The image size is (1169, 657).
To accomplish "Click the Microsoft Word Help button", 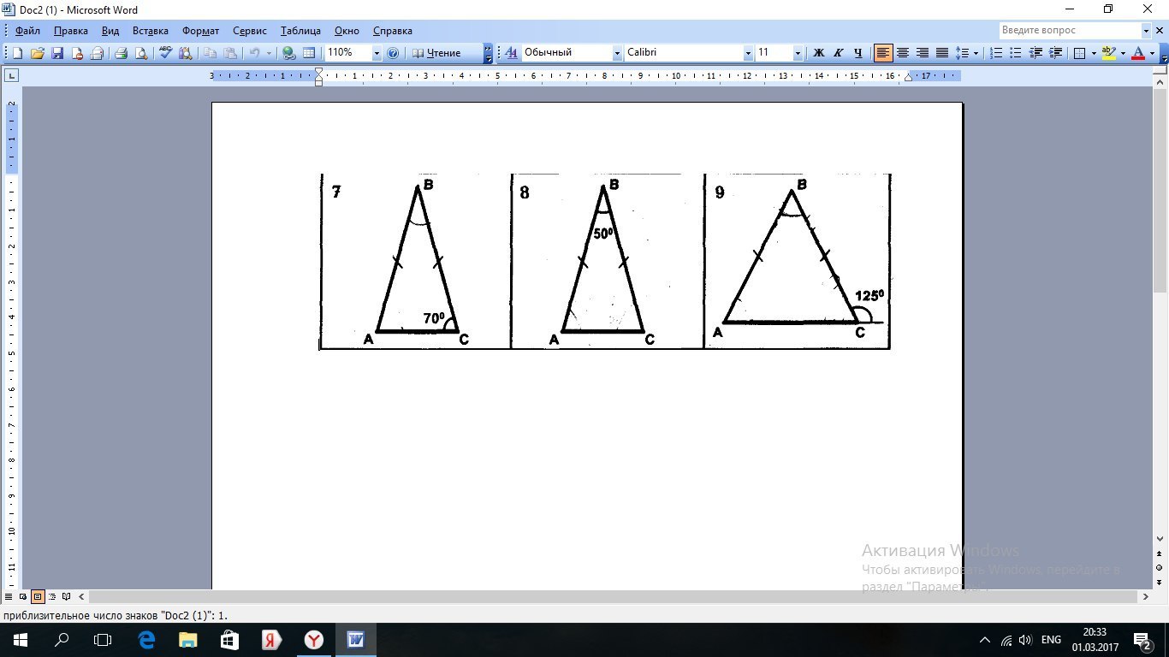I will click(392, 52).
